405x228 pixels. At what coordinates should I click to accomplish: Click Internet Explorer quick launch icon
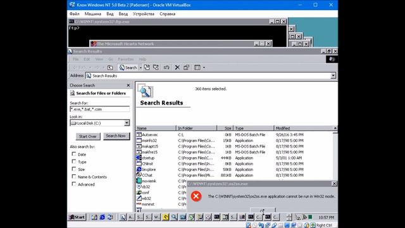(x=103, y=217)
